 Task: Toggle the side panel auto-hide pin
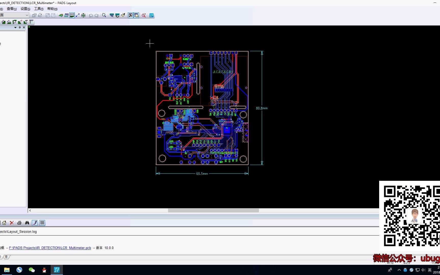click(20, 28)
